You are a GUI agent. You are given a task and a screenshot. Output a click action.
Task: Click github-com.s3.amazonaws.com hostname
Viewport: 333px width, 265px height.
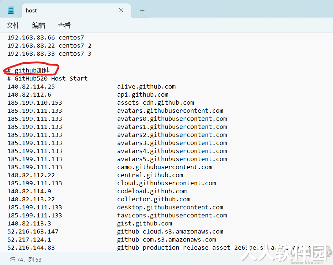[x=166, y=239]
